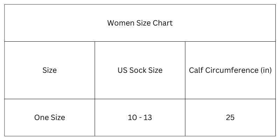Select the "US Sock Size" header cell

click(x=140, y=70)
